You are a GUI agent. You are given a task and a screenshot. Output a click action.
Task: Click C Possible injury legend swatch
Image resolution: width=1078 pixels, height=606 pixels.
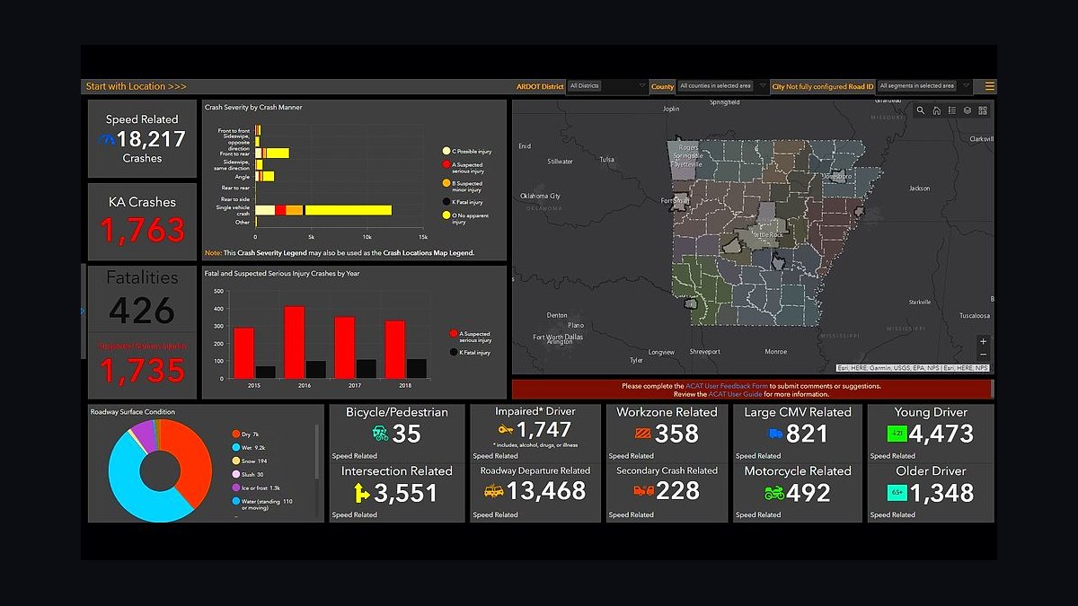445,151
